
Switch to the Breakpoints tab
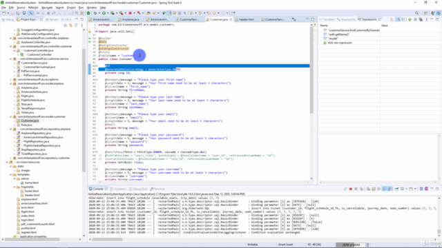[x=346, y=19]
